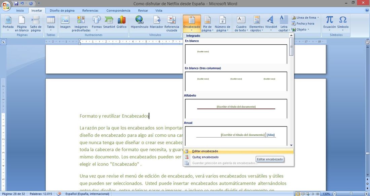Insert date and time with Fecha y hora
This screenshot has height=196, width=370.
[303, 23]
